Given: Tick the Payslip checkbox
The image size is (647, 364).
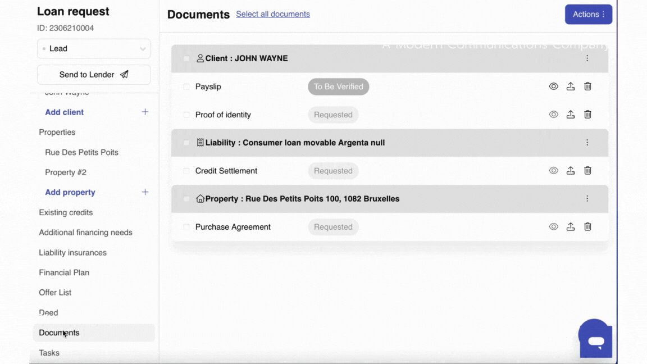Looking at the screenshot, I should click(186, 87).
